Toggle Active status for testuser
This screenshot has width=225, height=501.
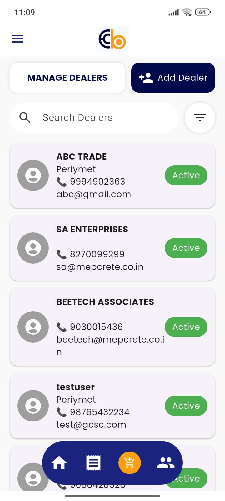pos(186,406)
